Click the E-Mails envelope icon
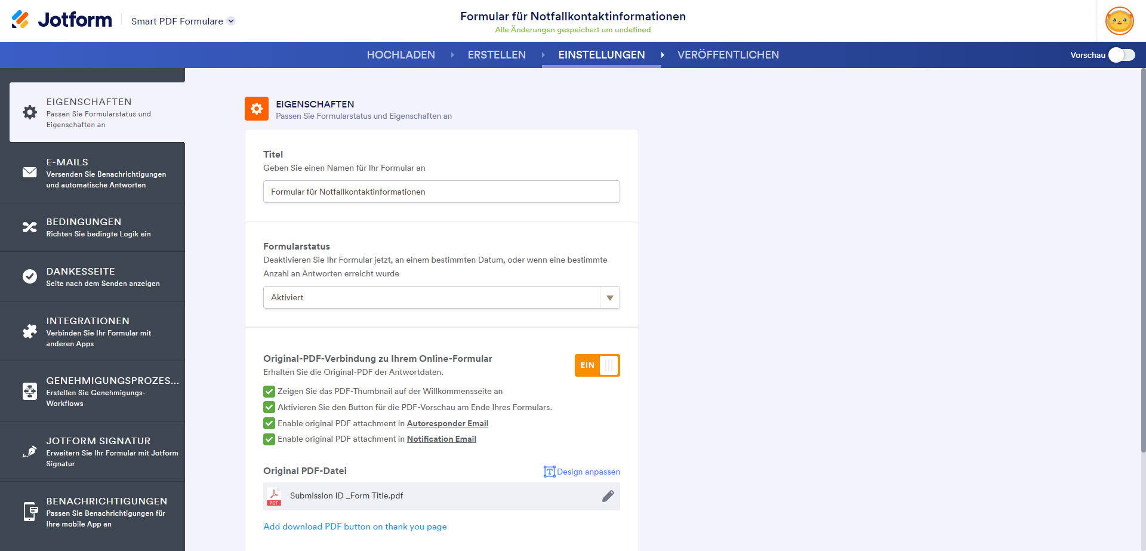Screen dimensions: 1146x551 pyautogui.click(x=30, y=172)
